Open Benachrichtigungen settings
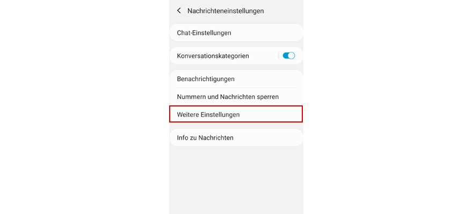Image resolution: width=472 pixels, height=214 pixels. click(236, 79)
